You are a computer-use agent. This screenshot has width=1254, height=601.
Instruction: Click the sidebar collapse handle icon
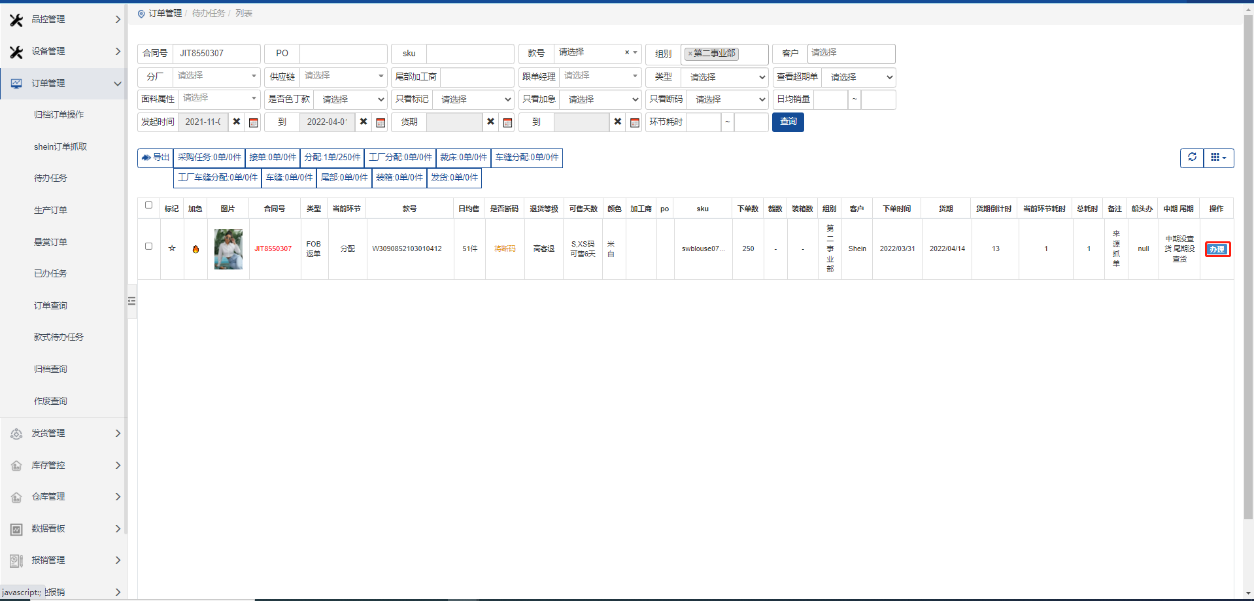(x=131, y=301)
